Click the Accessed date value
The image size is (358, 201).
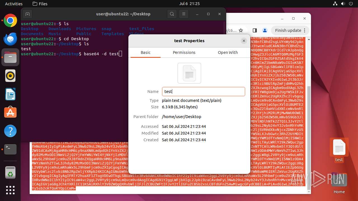pyautogui.click(x=184, y=126)
